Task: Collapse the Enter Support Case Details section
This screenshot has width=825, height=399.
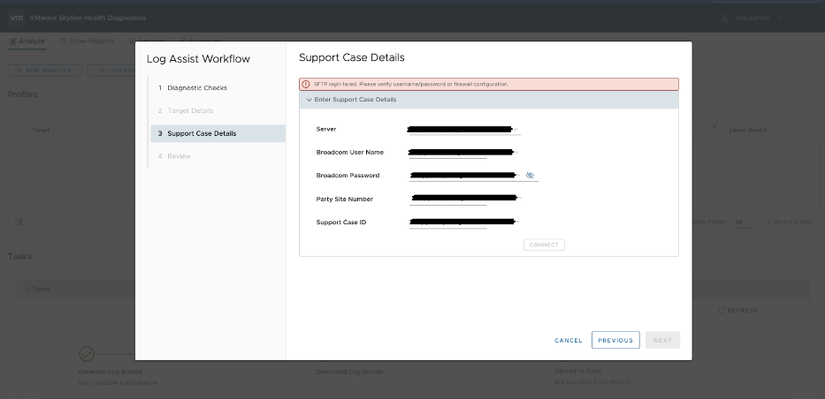Action: pos(309,100)
